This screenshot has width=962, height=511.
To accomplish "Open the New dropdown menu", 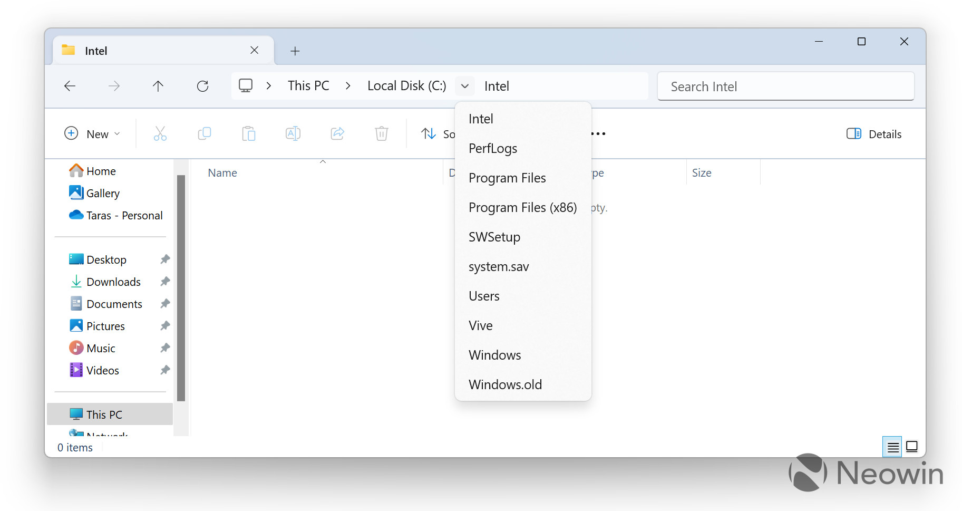I will [x=93, y=133].
